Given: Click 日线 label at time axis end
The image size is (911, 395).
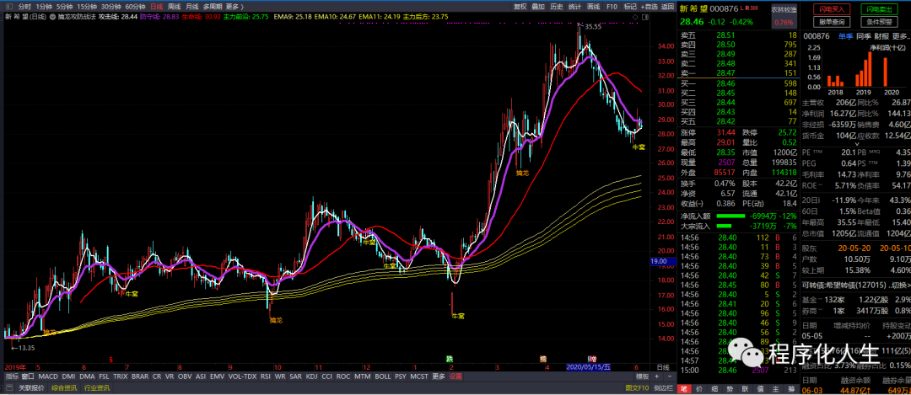Looking at the screenshot, I should click(662, 367).
